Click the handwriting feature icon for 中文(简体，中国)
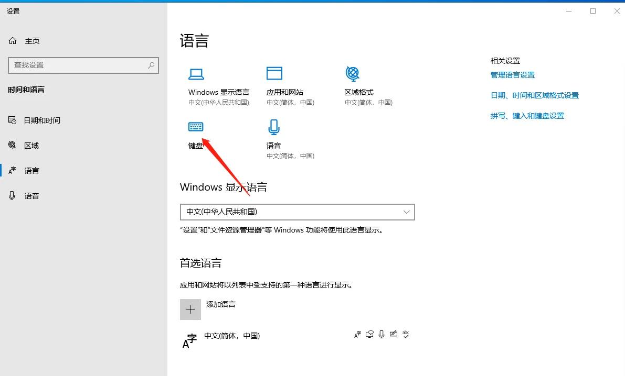Screen dimensions: 625x376 coord(394,334)
